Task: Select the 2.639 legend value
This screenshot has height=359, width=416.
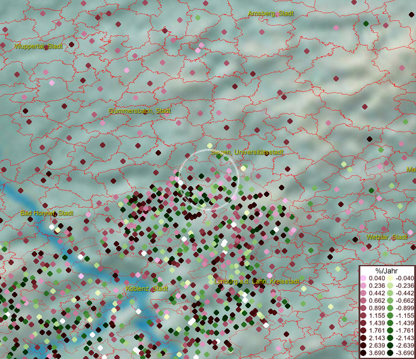Action: [x=376, y=345]
